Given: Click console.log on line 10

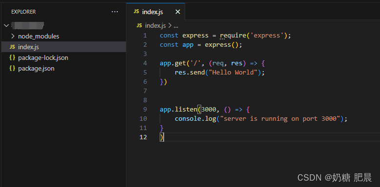Looking at the screenshot, I should 195,119.
